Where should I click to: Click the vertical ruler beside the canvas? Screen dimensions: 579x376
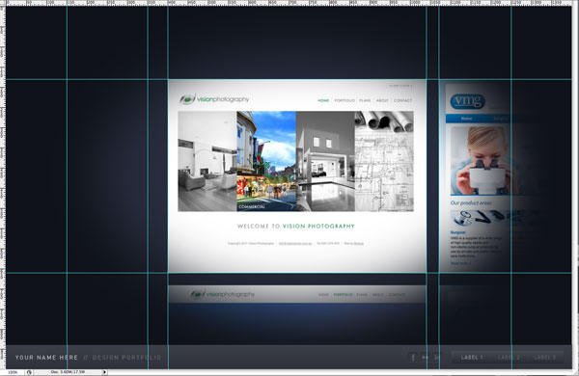pos(3,187)
